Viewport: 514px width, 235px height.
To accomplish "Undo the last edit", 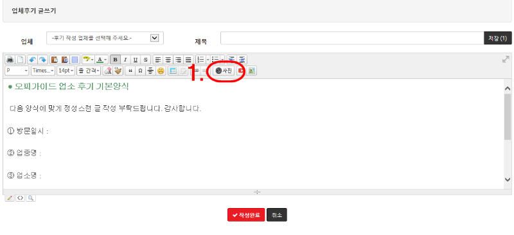I will 32,60.
